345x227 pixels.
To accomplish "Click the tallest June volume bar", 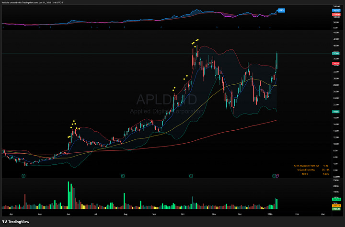I will point(69,195).
